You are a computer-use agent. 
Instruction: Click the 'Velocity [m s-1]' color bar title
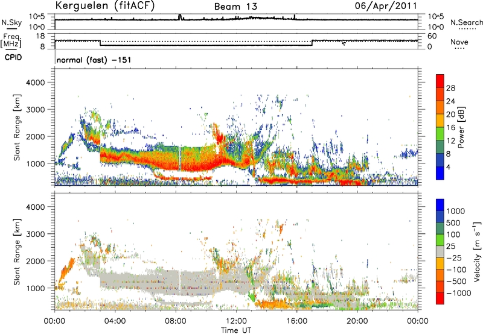[477, 251]
